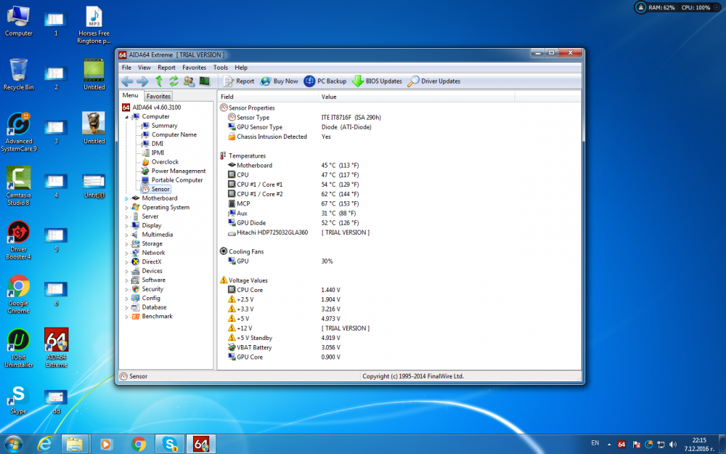Click the green Refresh toolbar icon

[174, 81]
